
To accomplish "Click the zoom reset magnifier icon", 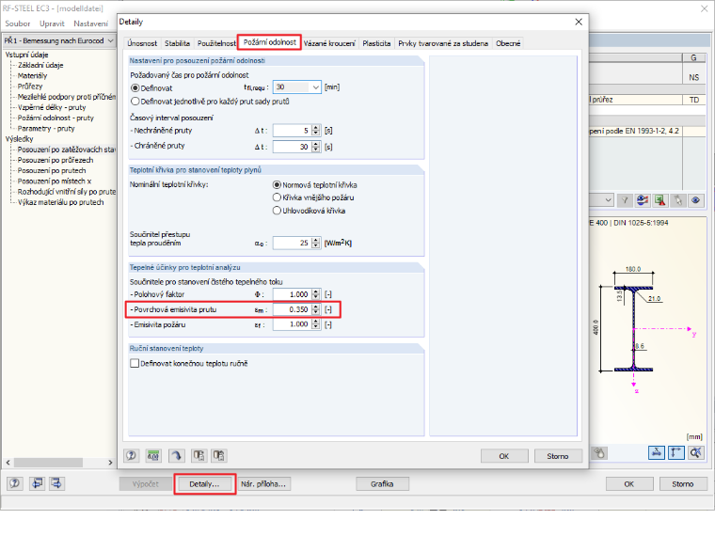I will click(x=696, y=452).
